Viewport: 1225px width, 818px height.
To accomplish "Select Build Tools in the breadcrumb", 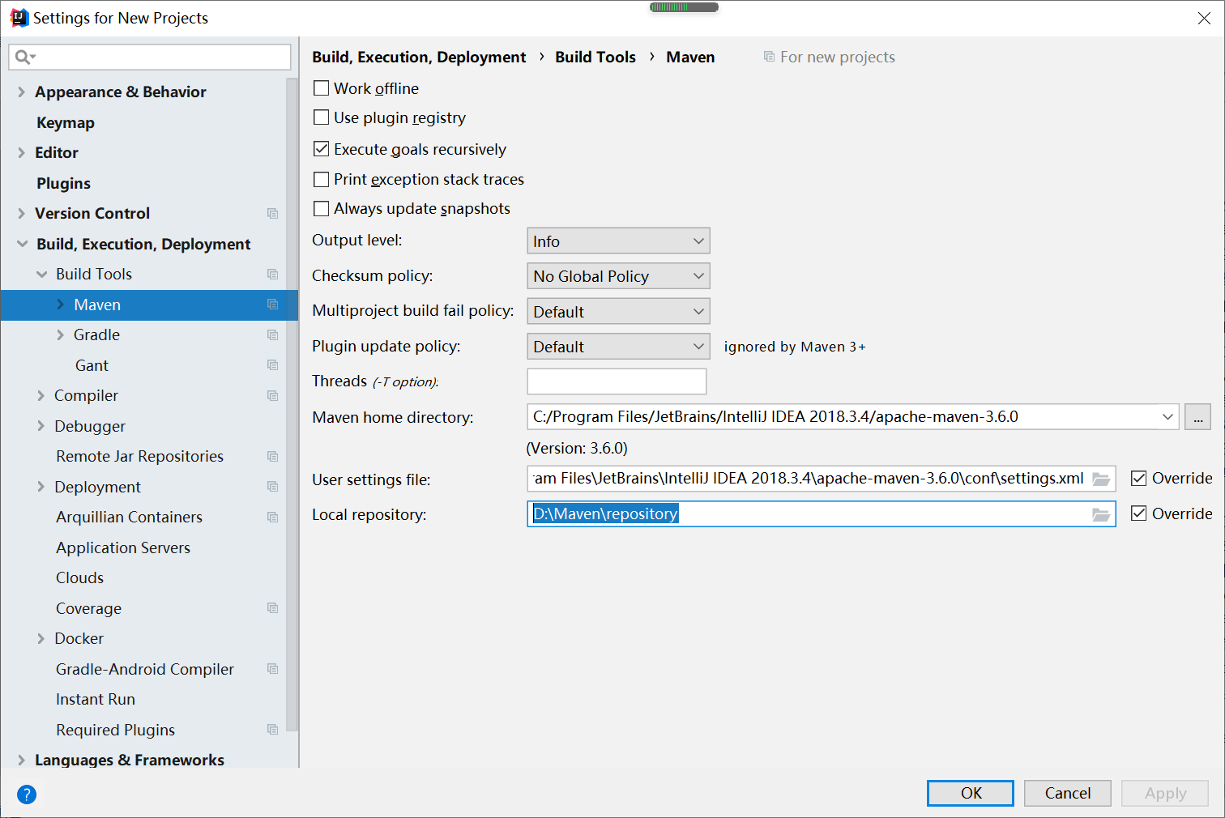I will (x=595, y=57).
